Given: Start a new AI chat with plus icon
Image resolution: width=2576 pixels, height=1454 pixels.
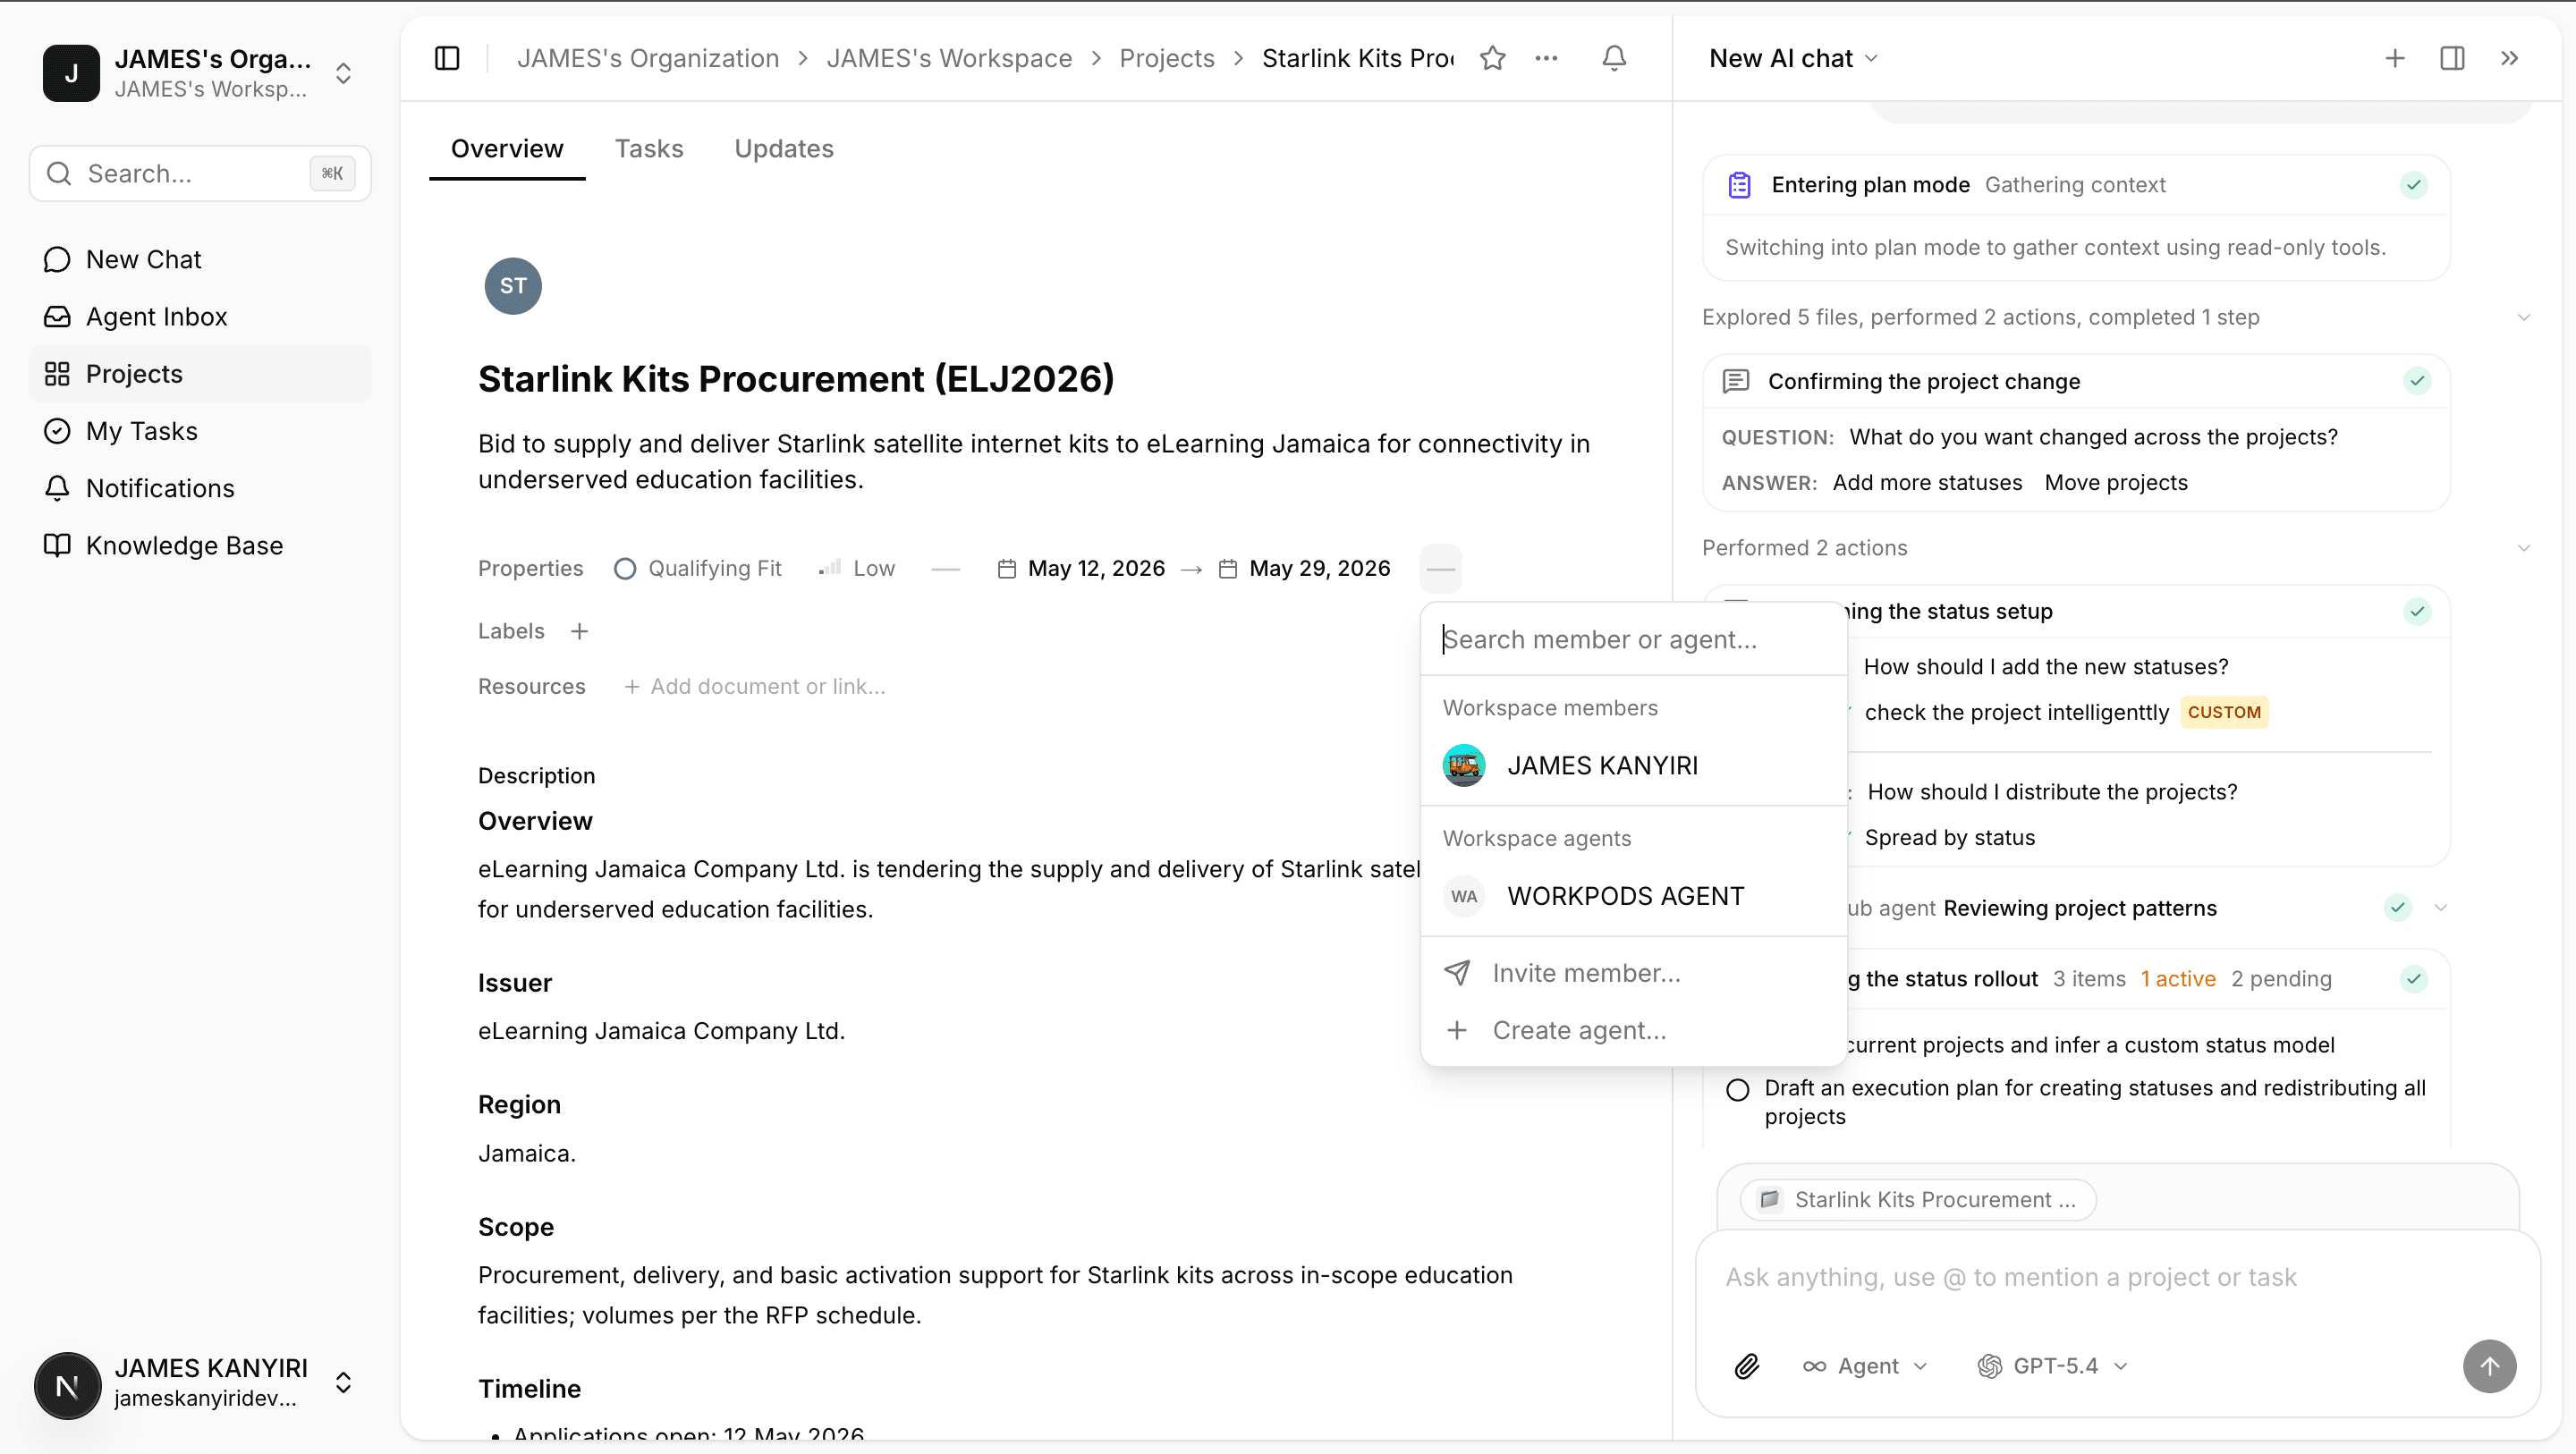Looking at the screenshot, I should 2394,58.
